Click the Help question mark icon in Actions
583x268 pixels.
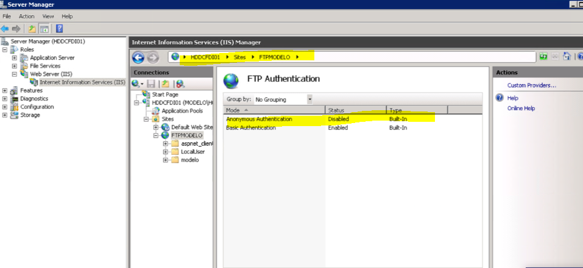pyautogui.click(x=500, y=98)
